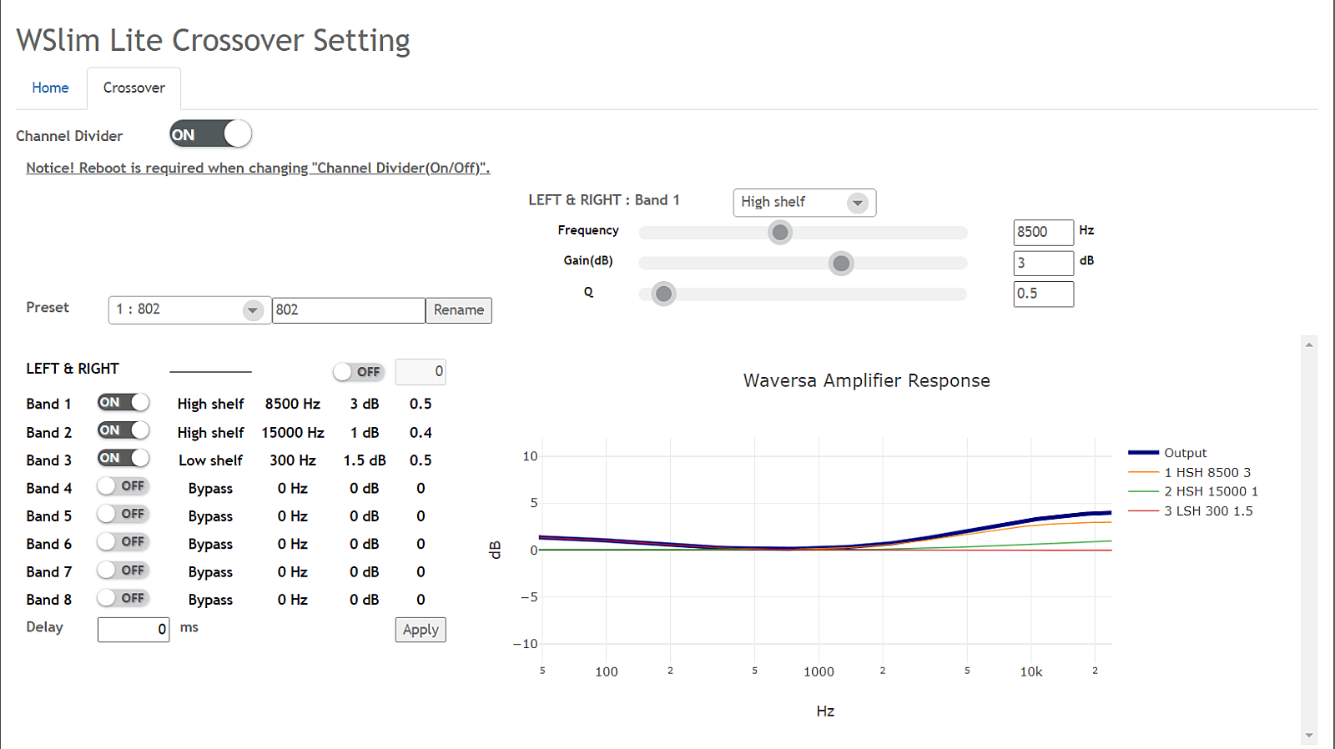Toggle legend entry 3 LSH 300 1.5
The width and height of the screenshot is (1335, 749).
tap(1191, 510)
